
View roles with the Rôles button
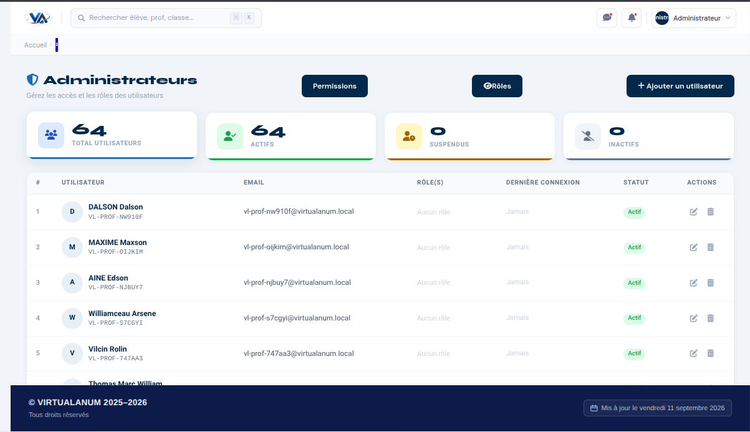[x=497, y=86]
